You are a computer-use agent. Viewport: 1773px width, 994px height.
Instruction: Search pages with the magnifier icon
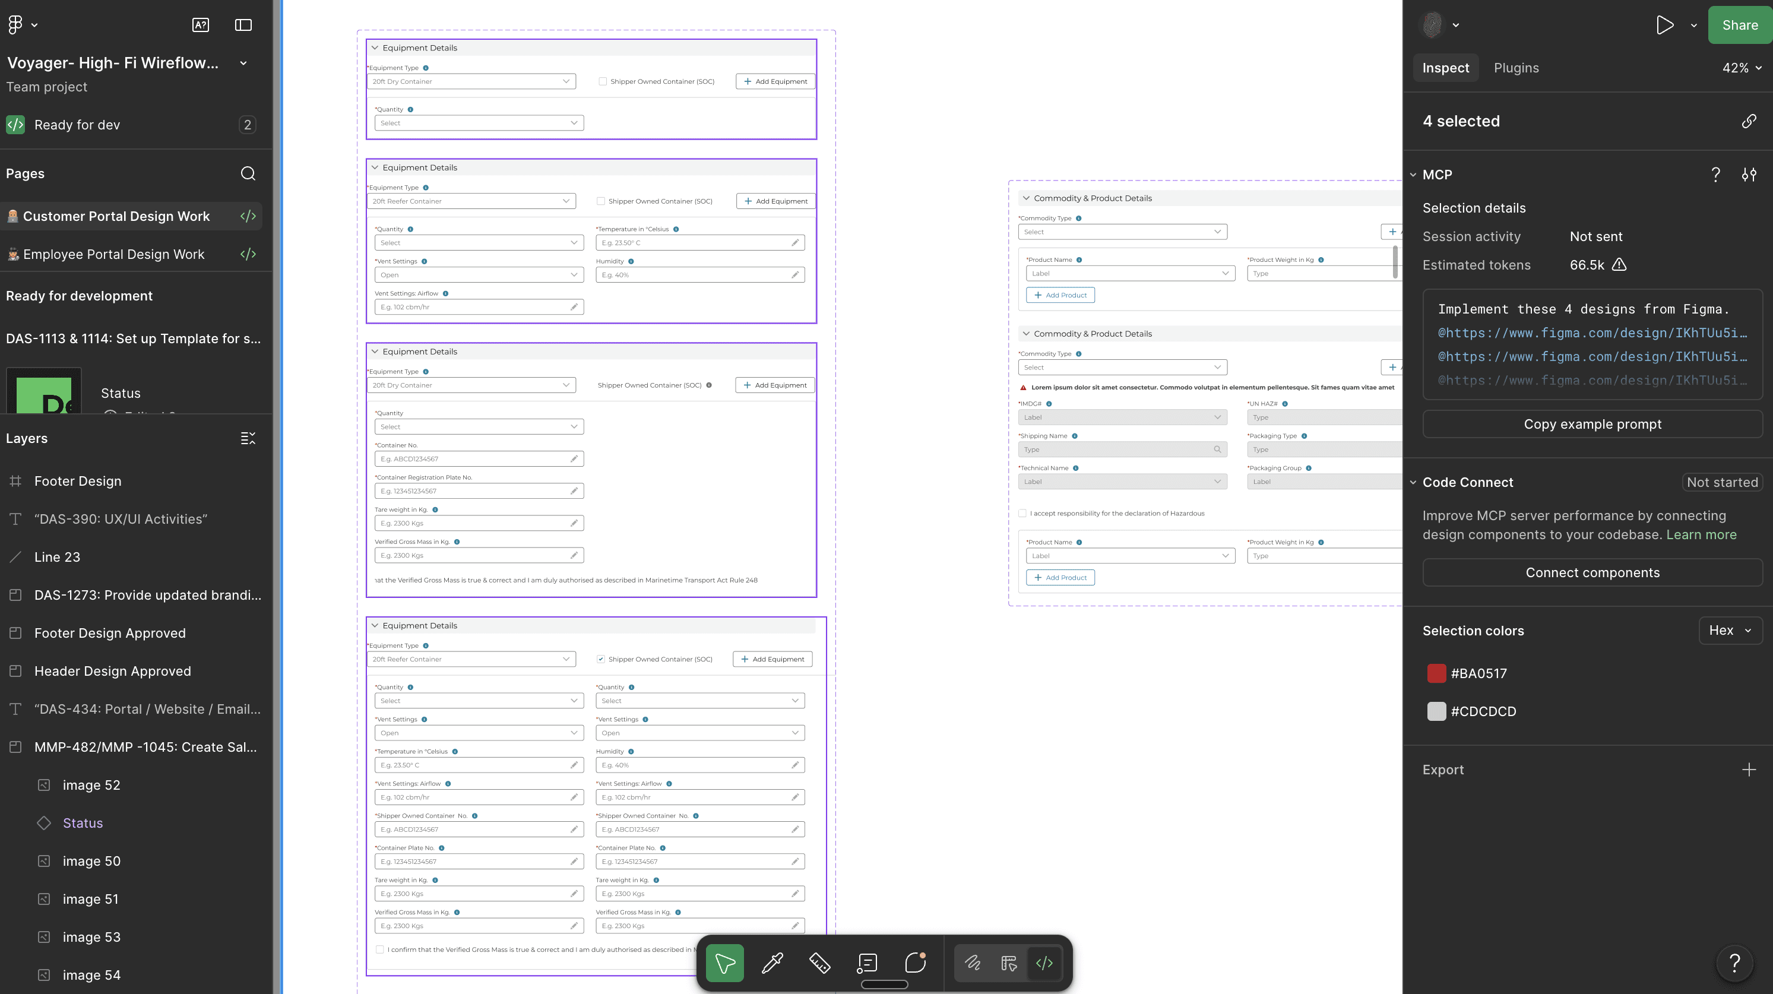click(248, 173)
